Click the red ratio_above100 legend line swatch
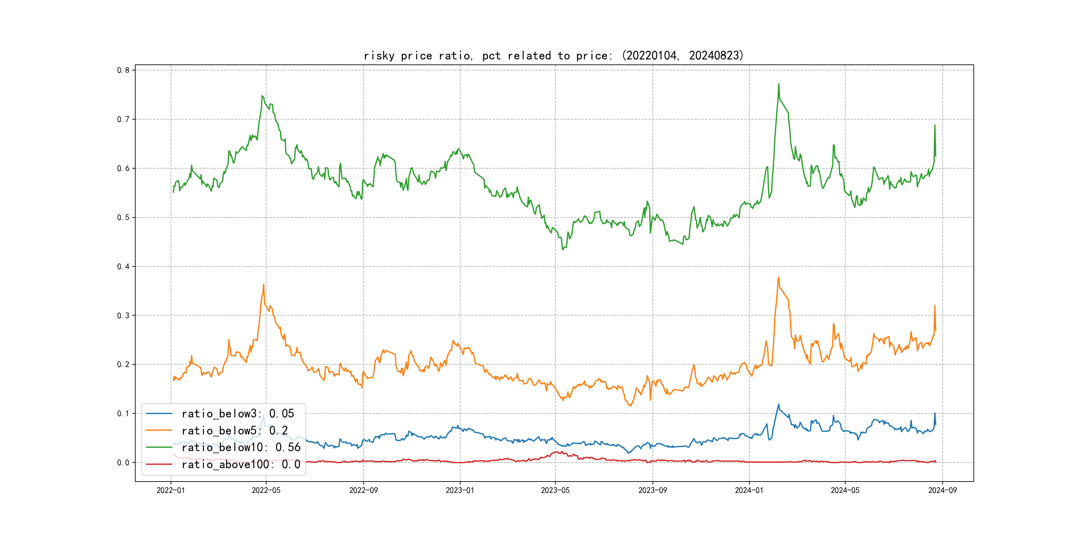 159,464
